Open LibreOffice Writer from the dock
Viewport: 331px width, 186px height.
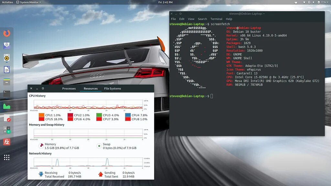tap(6, 70)
